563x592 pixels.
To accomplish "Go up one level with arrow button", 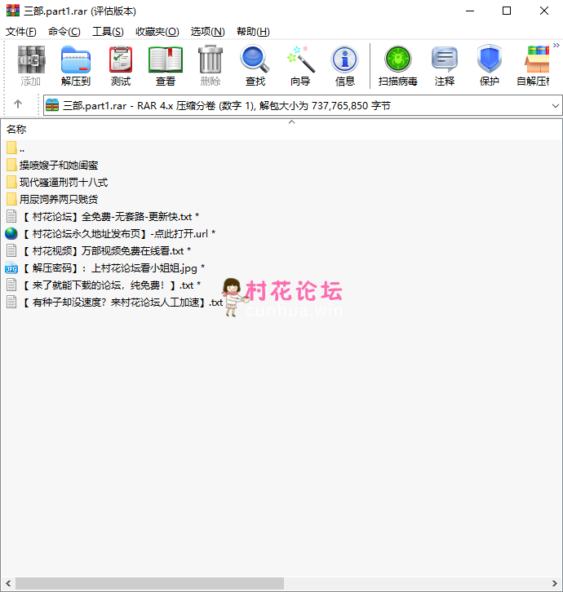I will [18, 105].
